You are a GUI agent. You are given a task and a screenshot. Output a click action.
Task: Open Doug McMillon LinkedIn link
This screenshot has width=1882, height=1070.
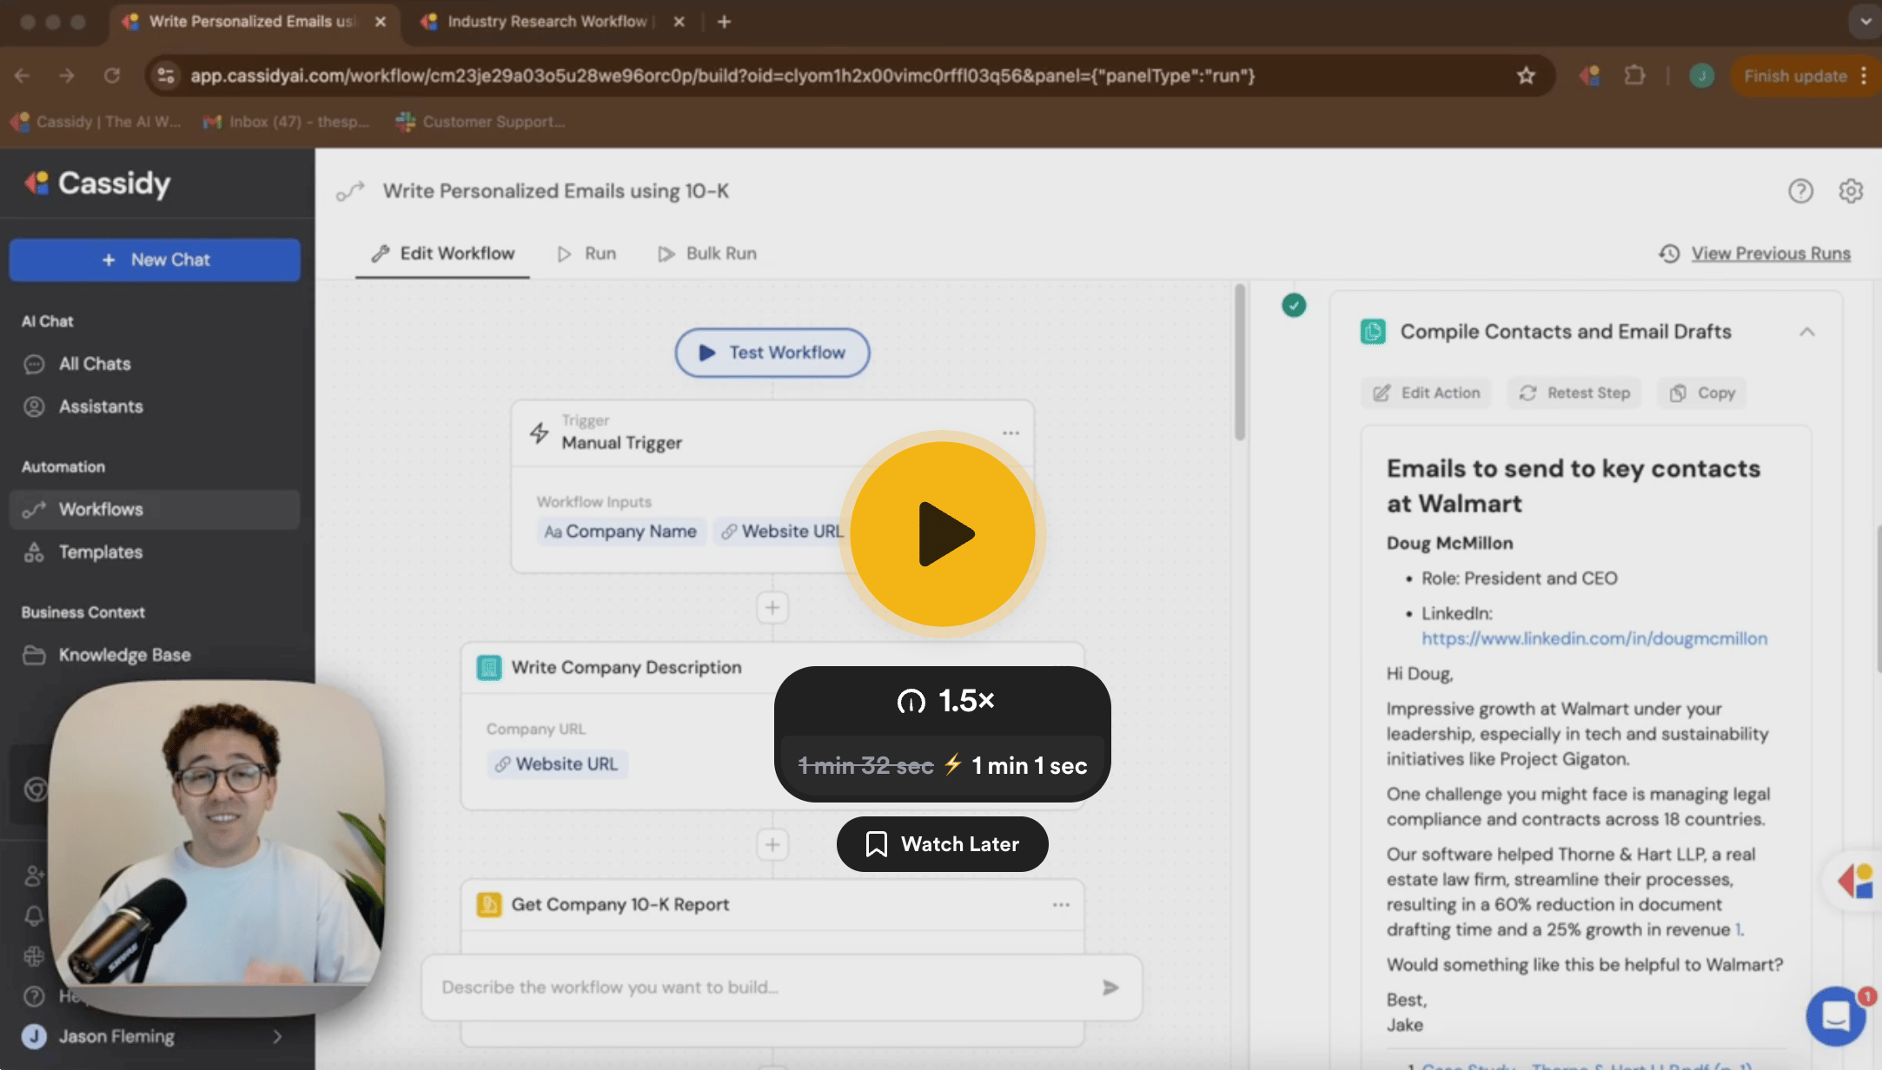tap(1594, 638)
